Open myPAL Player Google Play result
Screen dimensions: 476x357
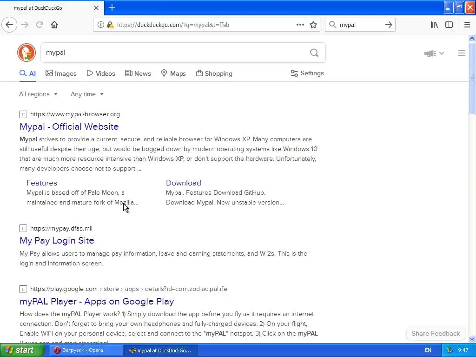point(97,301)
